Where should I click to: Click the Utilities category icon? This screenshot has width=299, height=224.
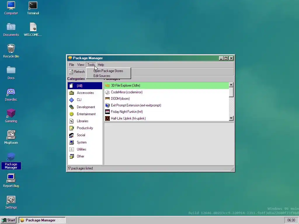click(72, 149)
